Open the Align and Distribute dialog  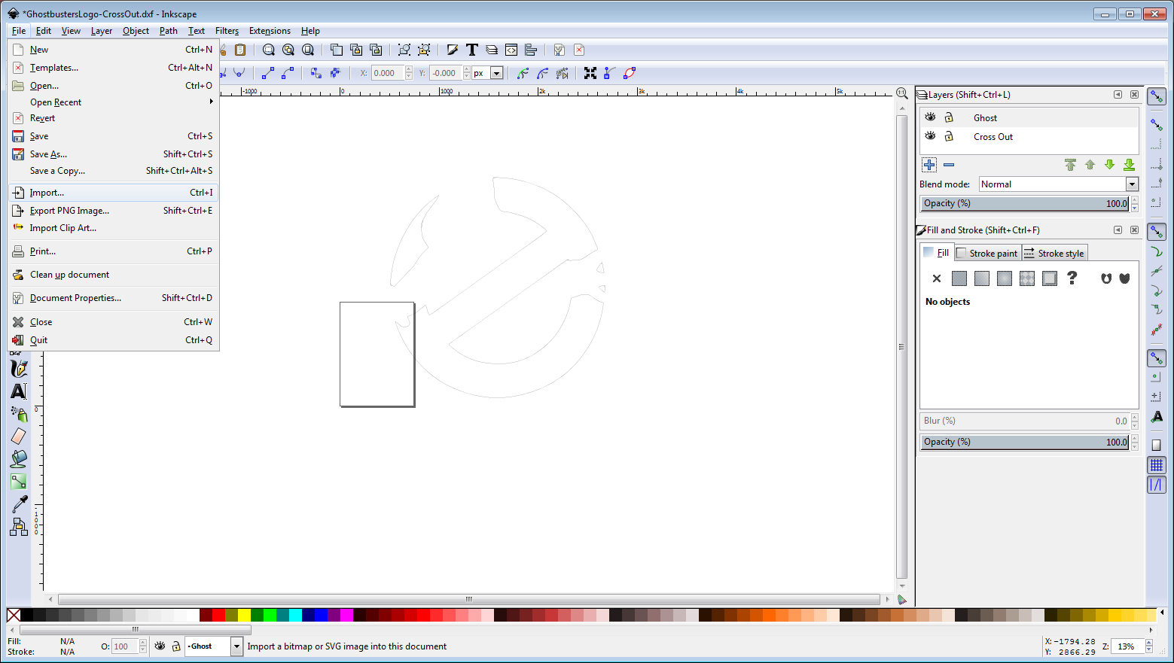point(531,50)
